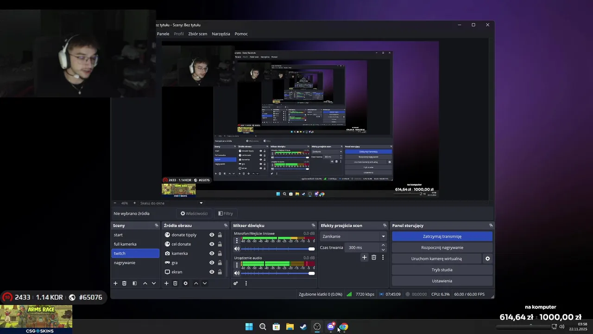593x334 pixels.
Task: Toggle lock on cel donate source
Action: [x=220, y=244]
